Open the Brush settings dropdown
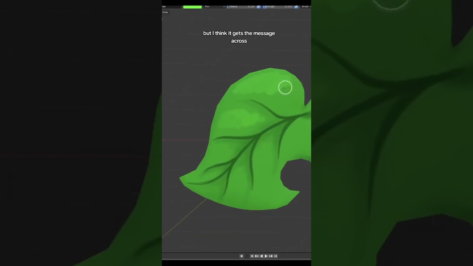This screenshot has width=473, height=266. pyautogui.click(x=306, y=7)
